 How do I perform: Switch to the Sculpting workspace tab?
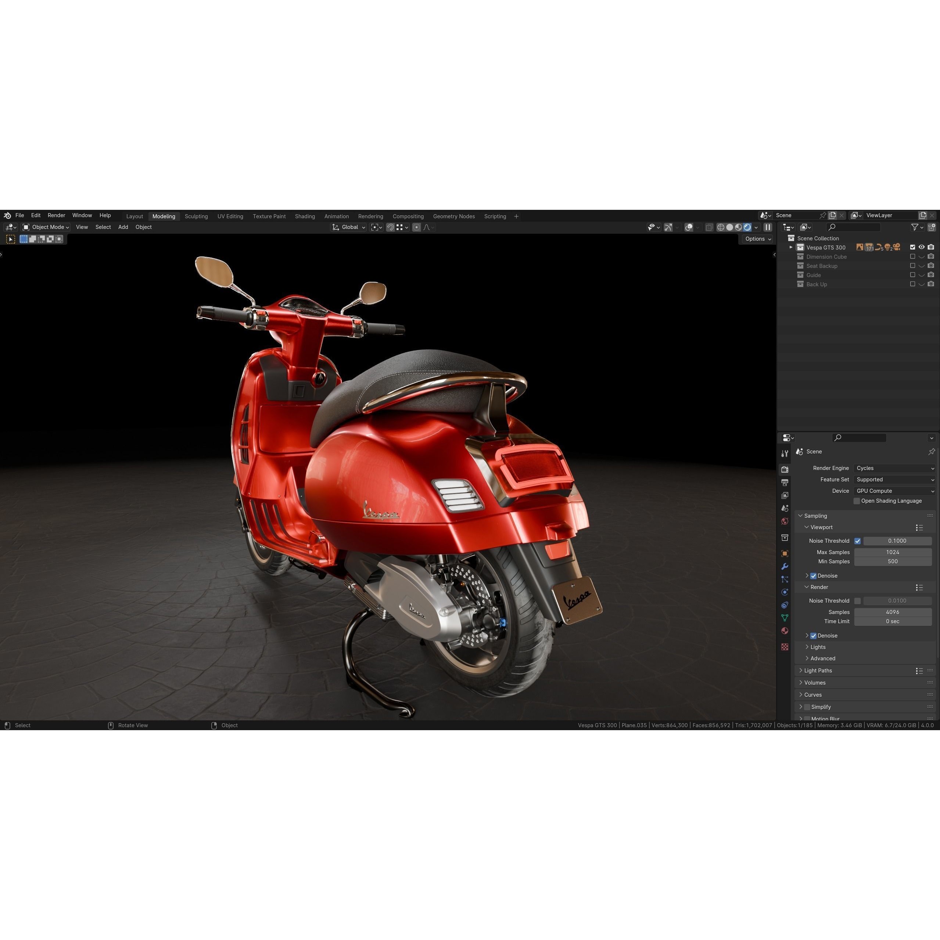(x=196, y=216)
